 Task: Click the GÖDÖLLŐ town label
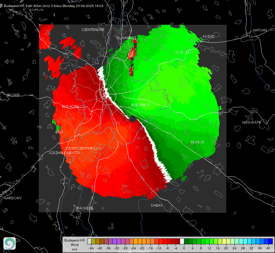point(184,52)
